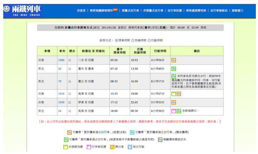Click the orange bike icon in train 1000 row
258x154 pixels.
coord(174,60)
